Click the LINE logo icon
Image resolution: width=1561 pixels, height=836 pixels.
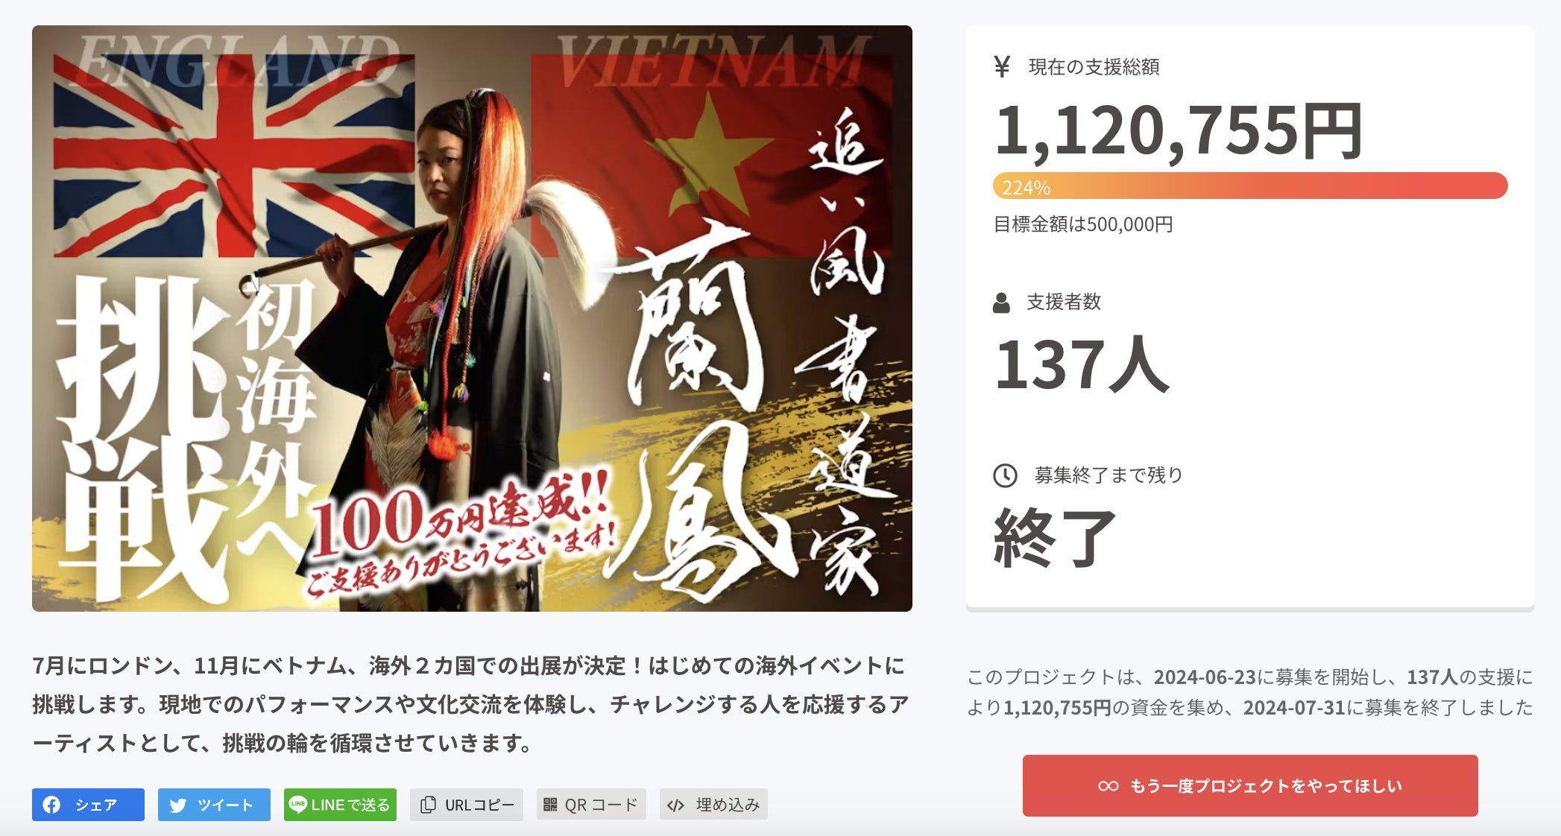297,804
